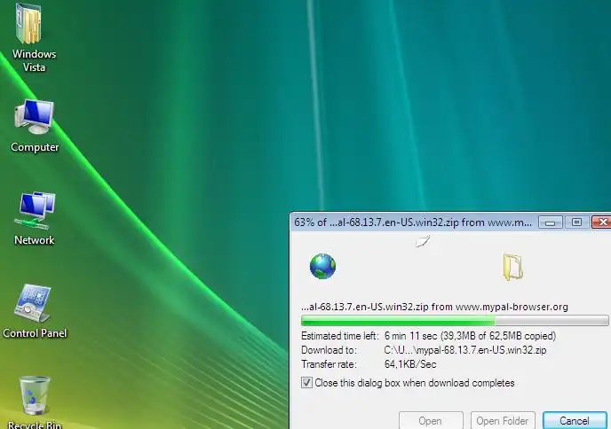Click the 'Estimated time left:' label
The width and height of the screenshot is (611, 429).
(x=340, y=336)
